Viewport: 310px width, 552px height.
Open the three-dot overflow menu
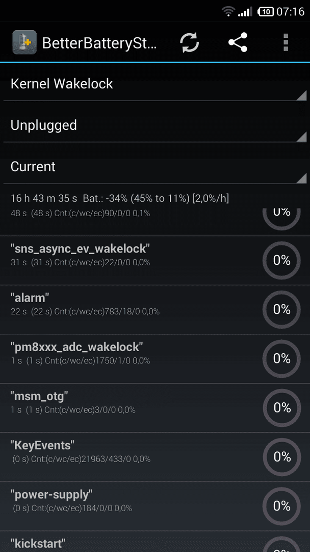[x=286, y=42]
